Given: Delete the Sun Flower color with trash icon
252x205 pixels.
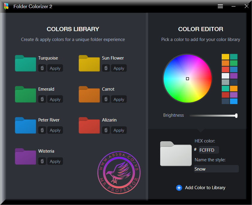Looking at the screenshot, I should point(106,68).
